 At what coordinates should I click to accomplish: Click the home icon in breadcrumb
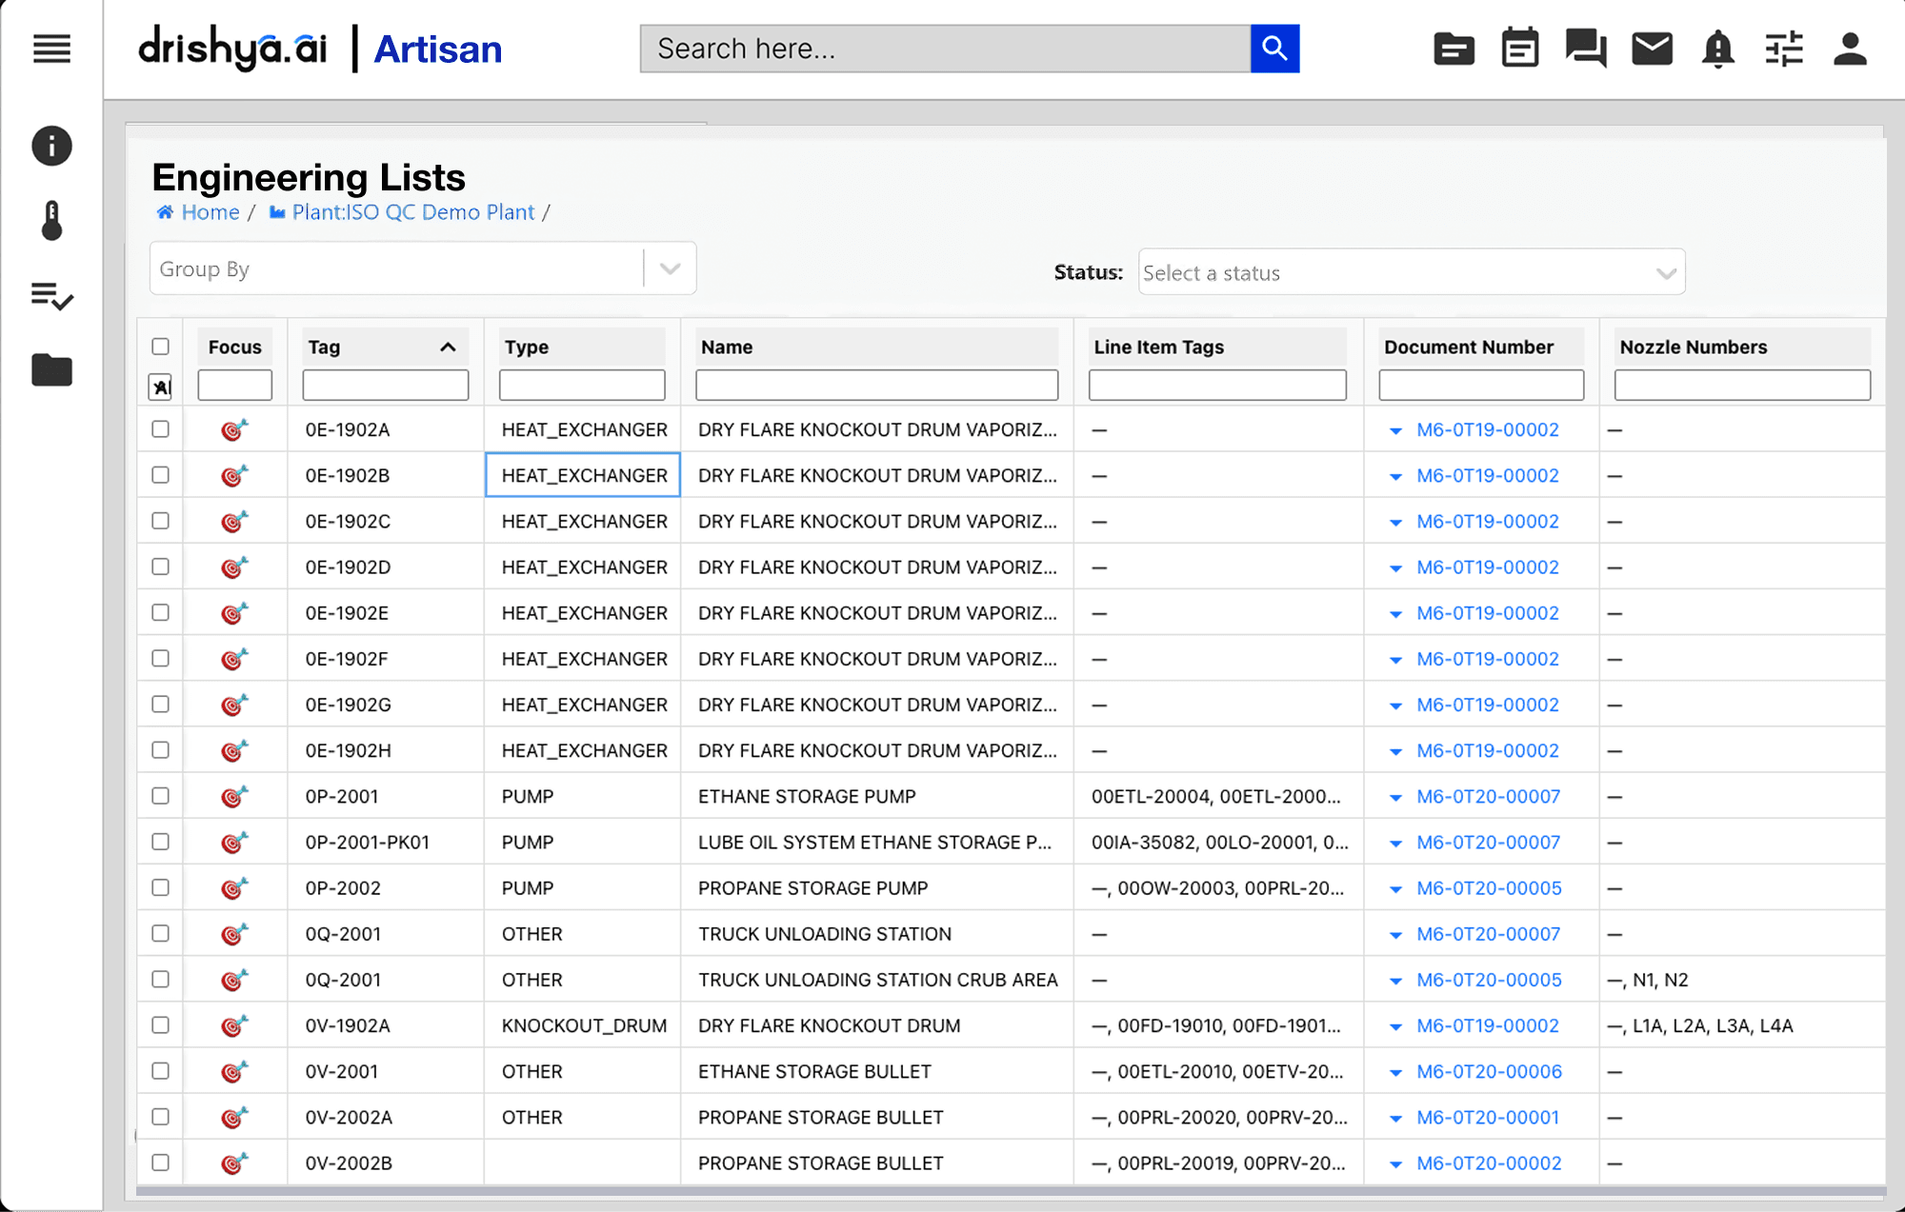[165, 211]
